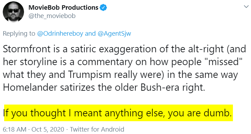
Task: Open the Twitter for Android source link
Action: pyautogui.click(x=97, y=129)
